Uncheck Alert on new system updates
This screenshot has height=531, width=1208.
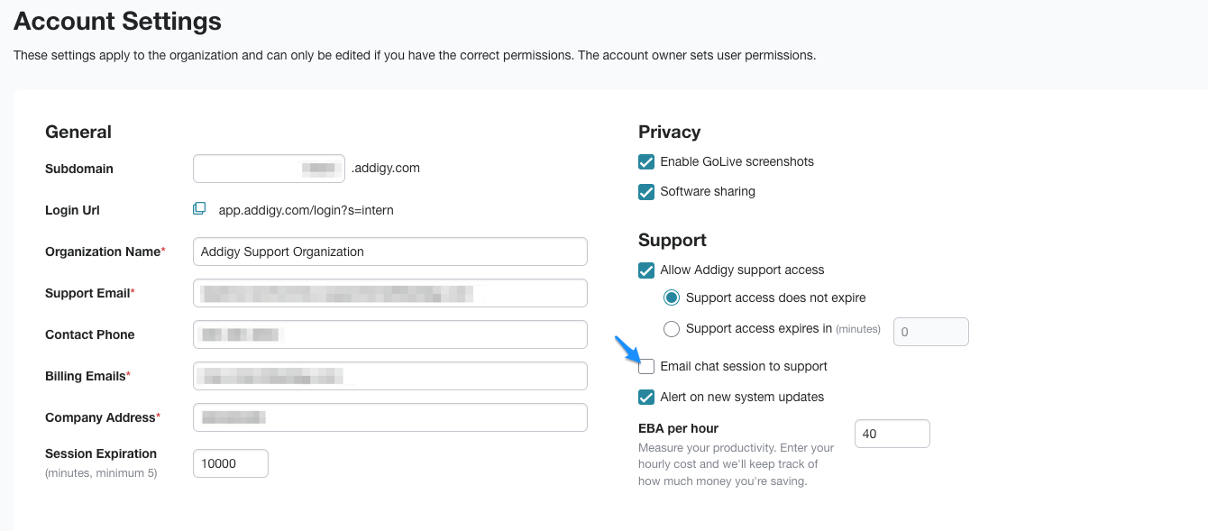click(646, 398)
